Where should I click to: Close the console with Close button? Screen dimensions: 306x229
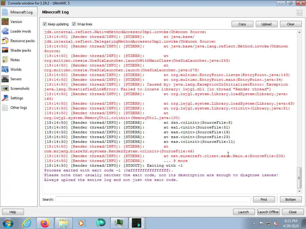[293, 212]
